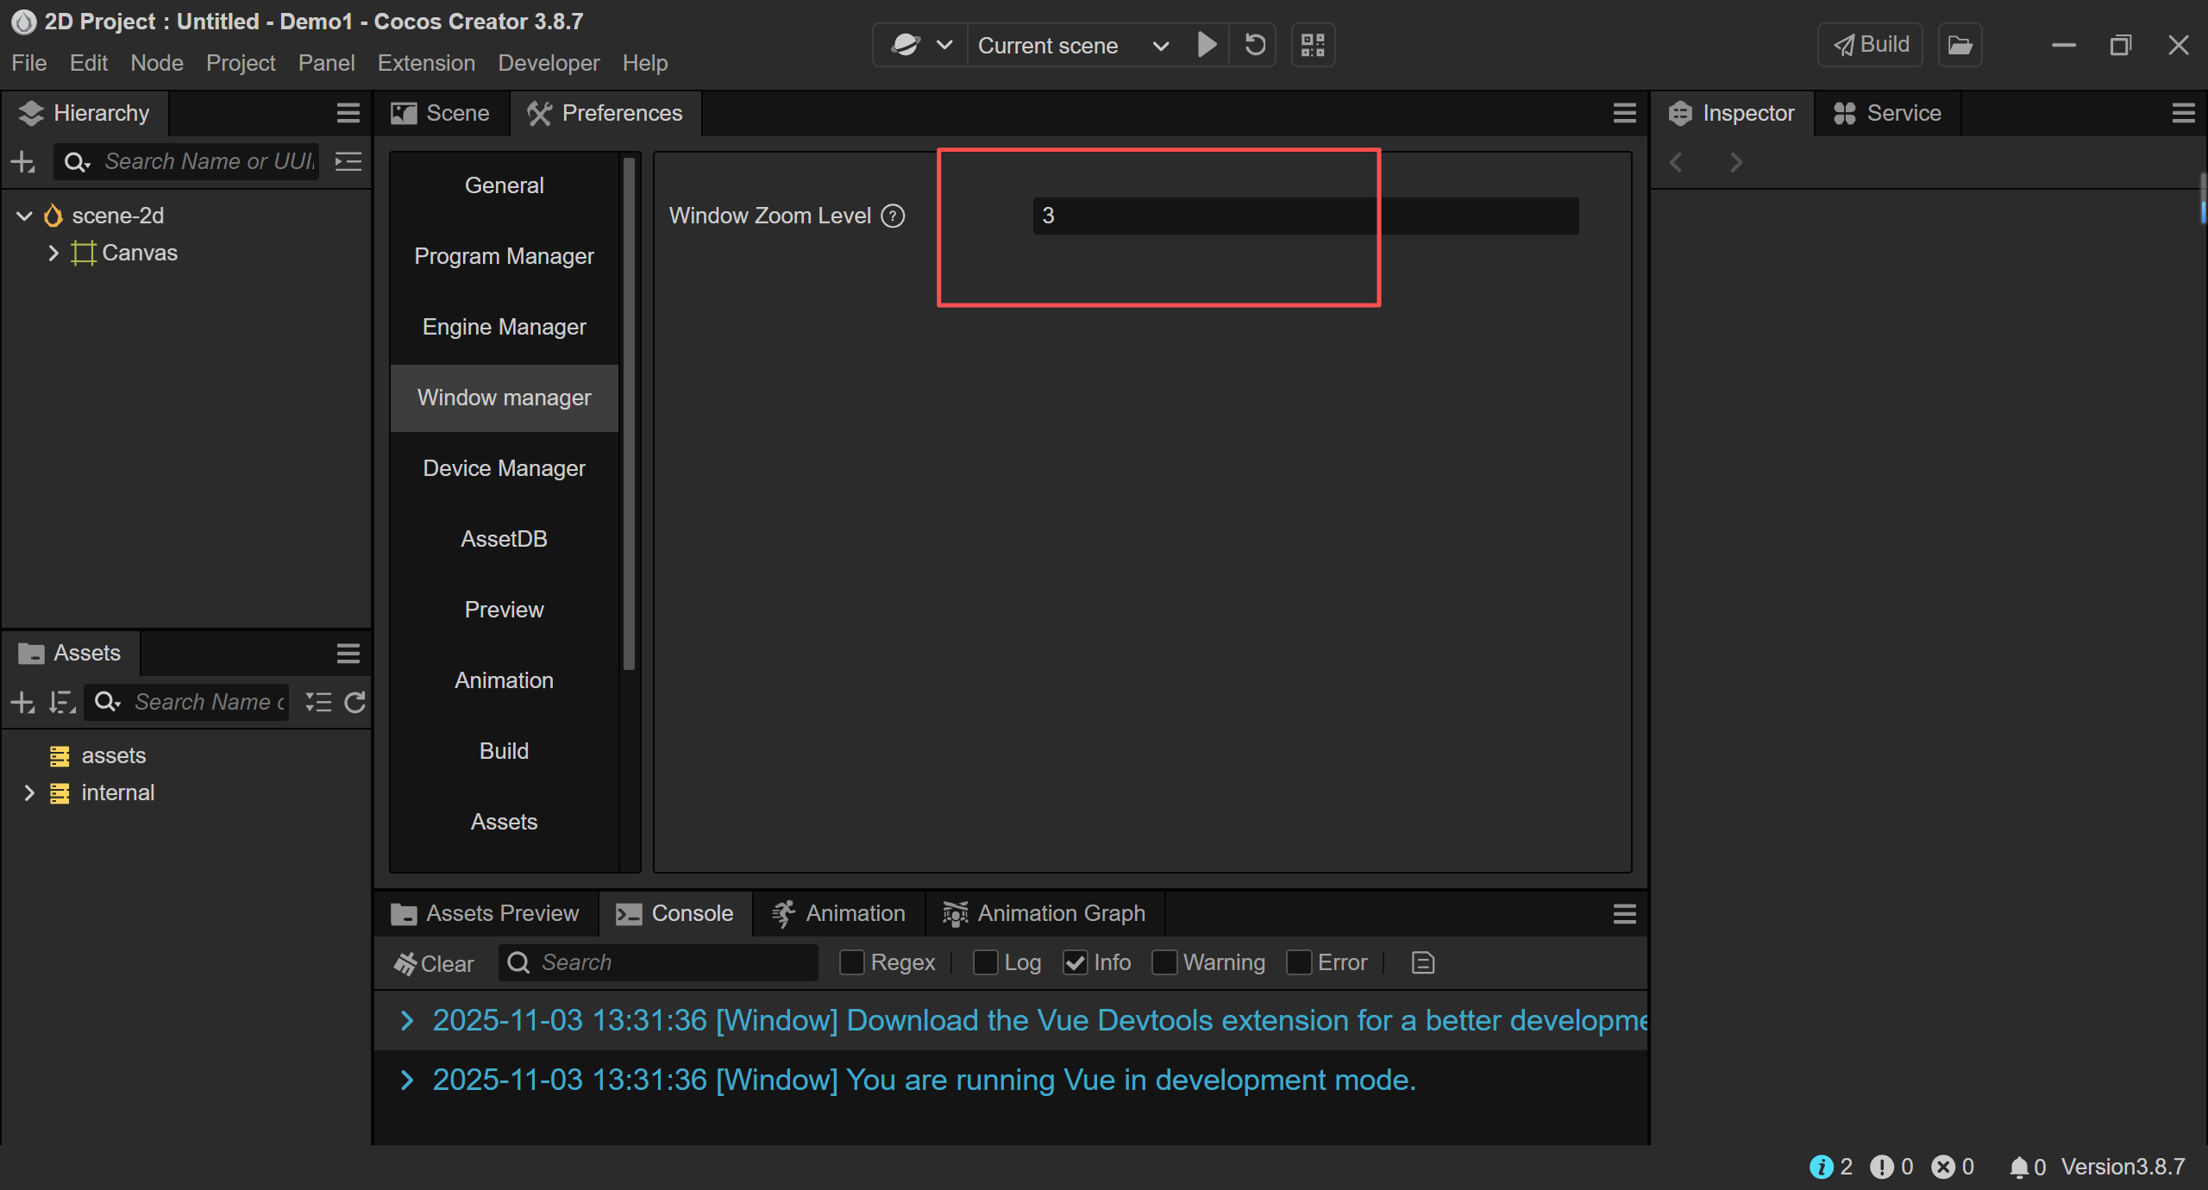Click the Build button
Screen dimensions: 2208x1190
(x=1871, y=45)
